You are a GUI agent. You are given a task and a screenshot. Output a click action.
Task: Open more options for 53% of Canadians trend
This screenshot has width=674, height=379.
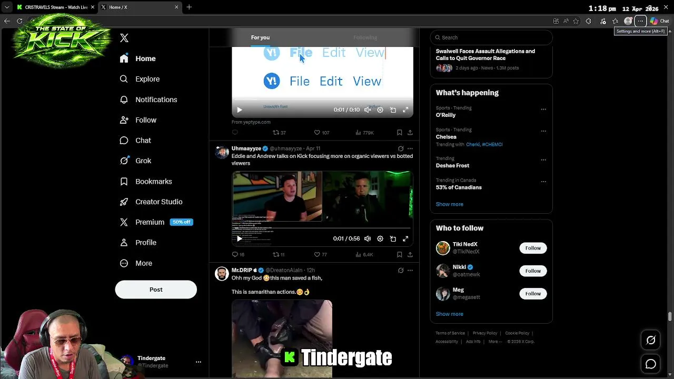point(543,182)
